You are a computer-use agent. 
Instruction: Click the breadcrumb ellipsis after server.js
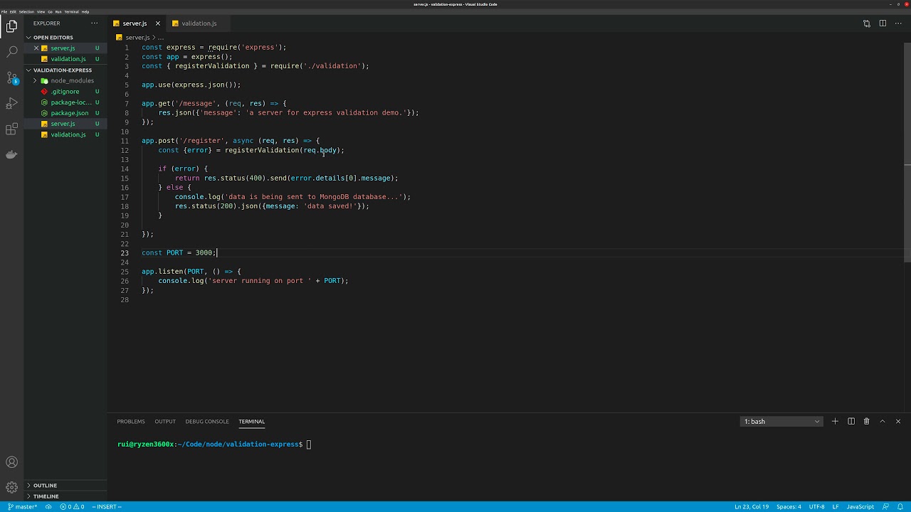click(161, 37)
